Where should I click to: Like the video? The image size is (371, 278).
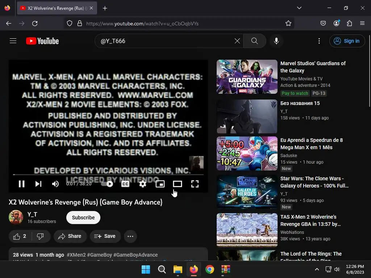(20, 236)
